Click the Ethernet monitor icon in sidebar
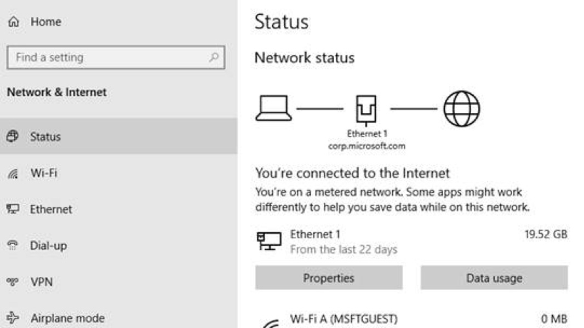Viewport: 584px width, 328px height. (x=12, y=209)
